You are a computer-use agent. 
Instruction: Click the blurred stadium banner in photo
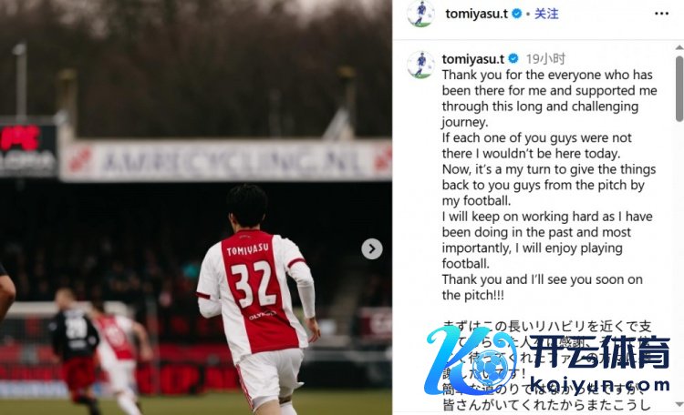click(226, 161)
